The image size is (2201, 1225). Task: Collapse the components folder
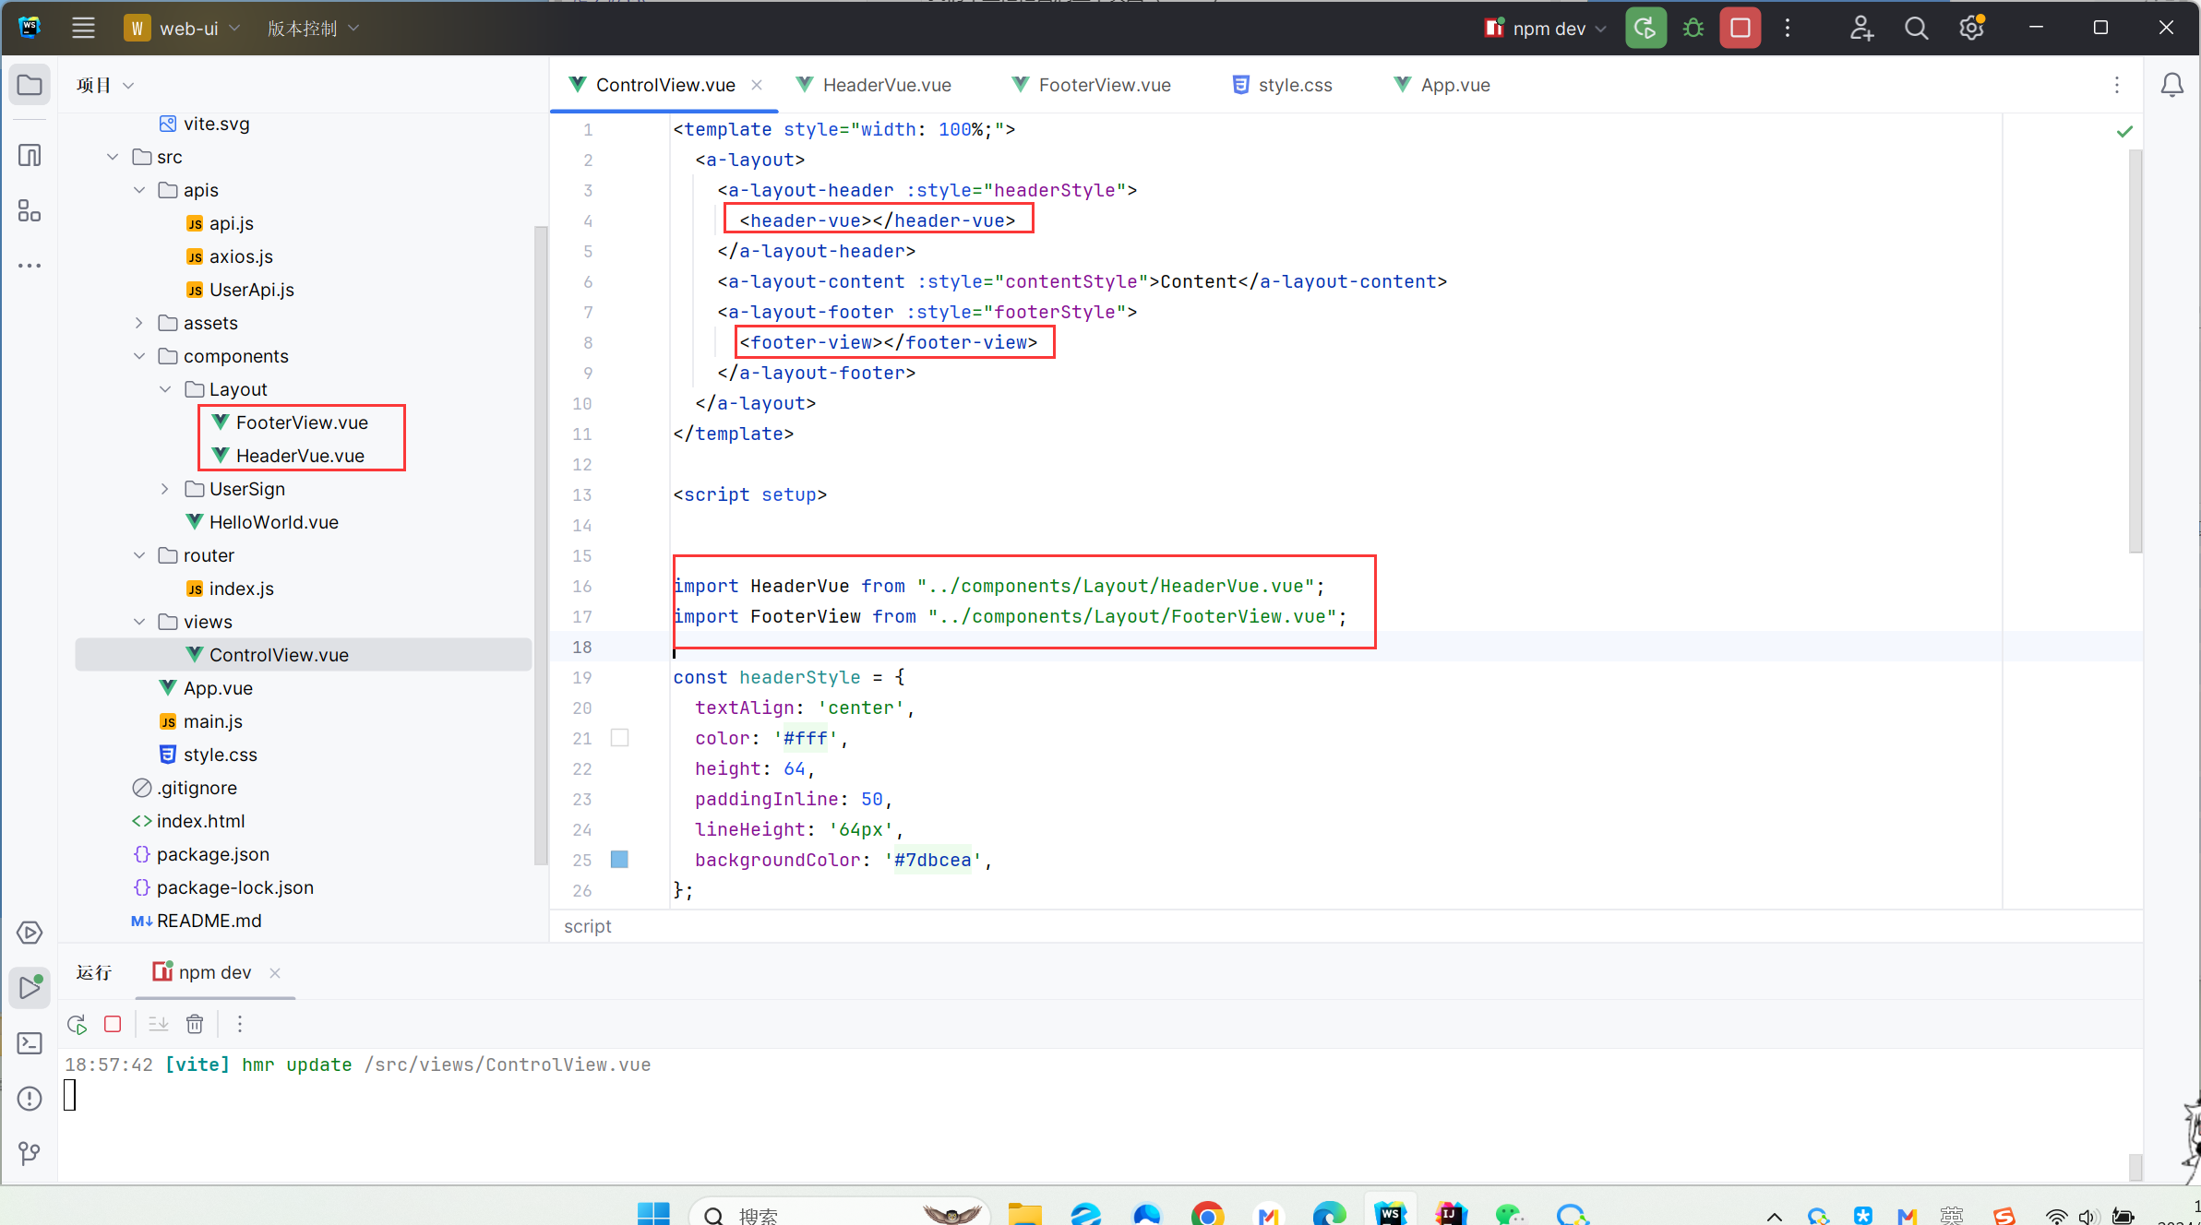tap(139, 356)
